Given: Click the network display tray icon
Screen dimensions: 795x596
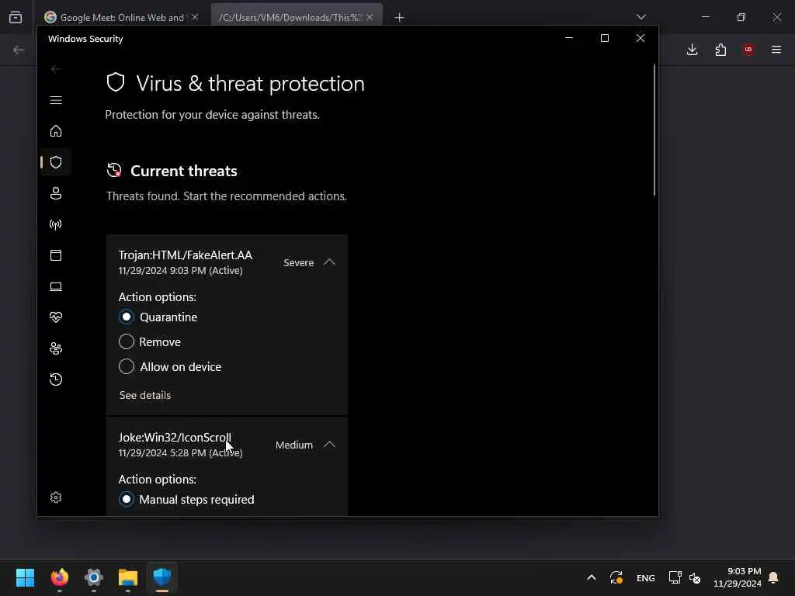Looking at the screenshot, I should coord(675,577).
